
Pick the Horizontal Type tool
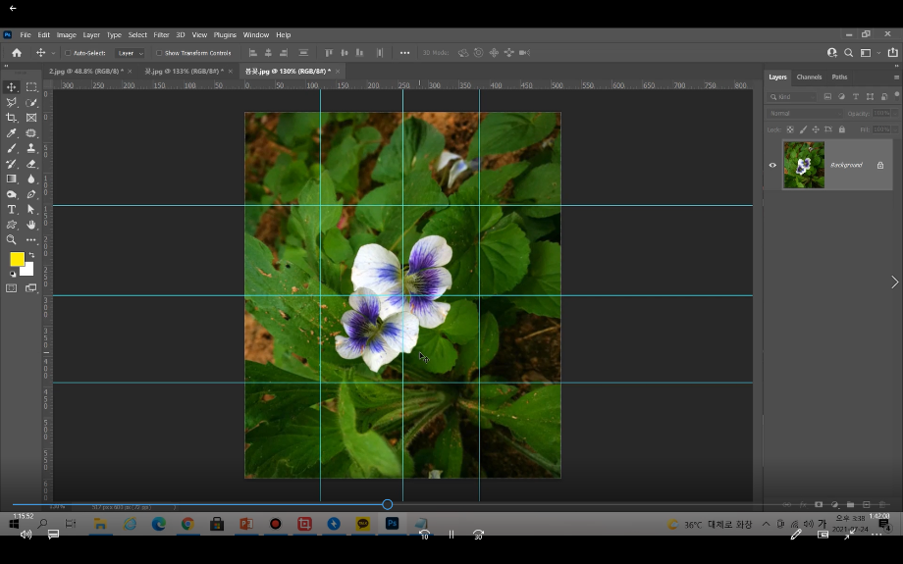click(12, 210)
